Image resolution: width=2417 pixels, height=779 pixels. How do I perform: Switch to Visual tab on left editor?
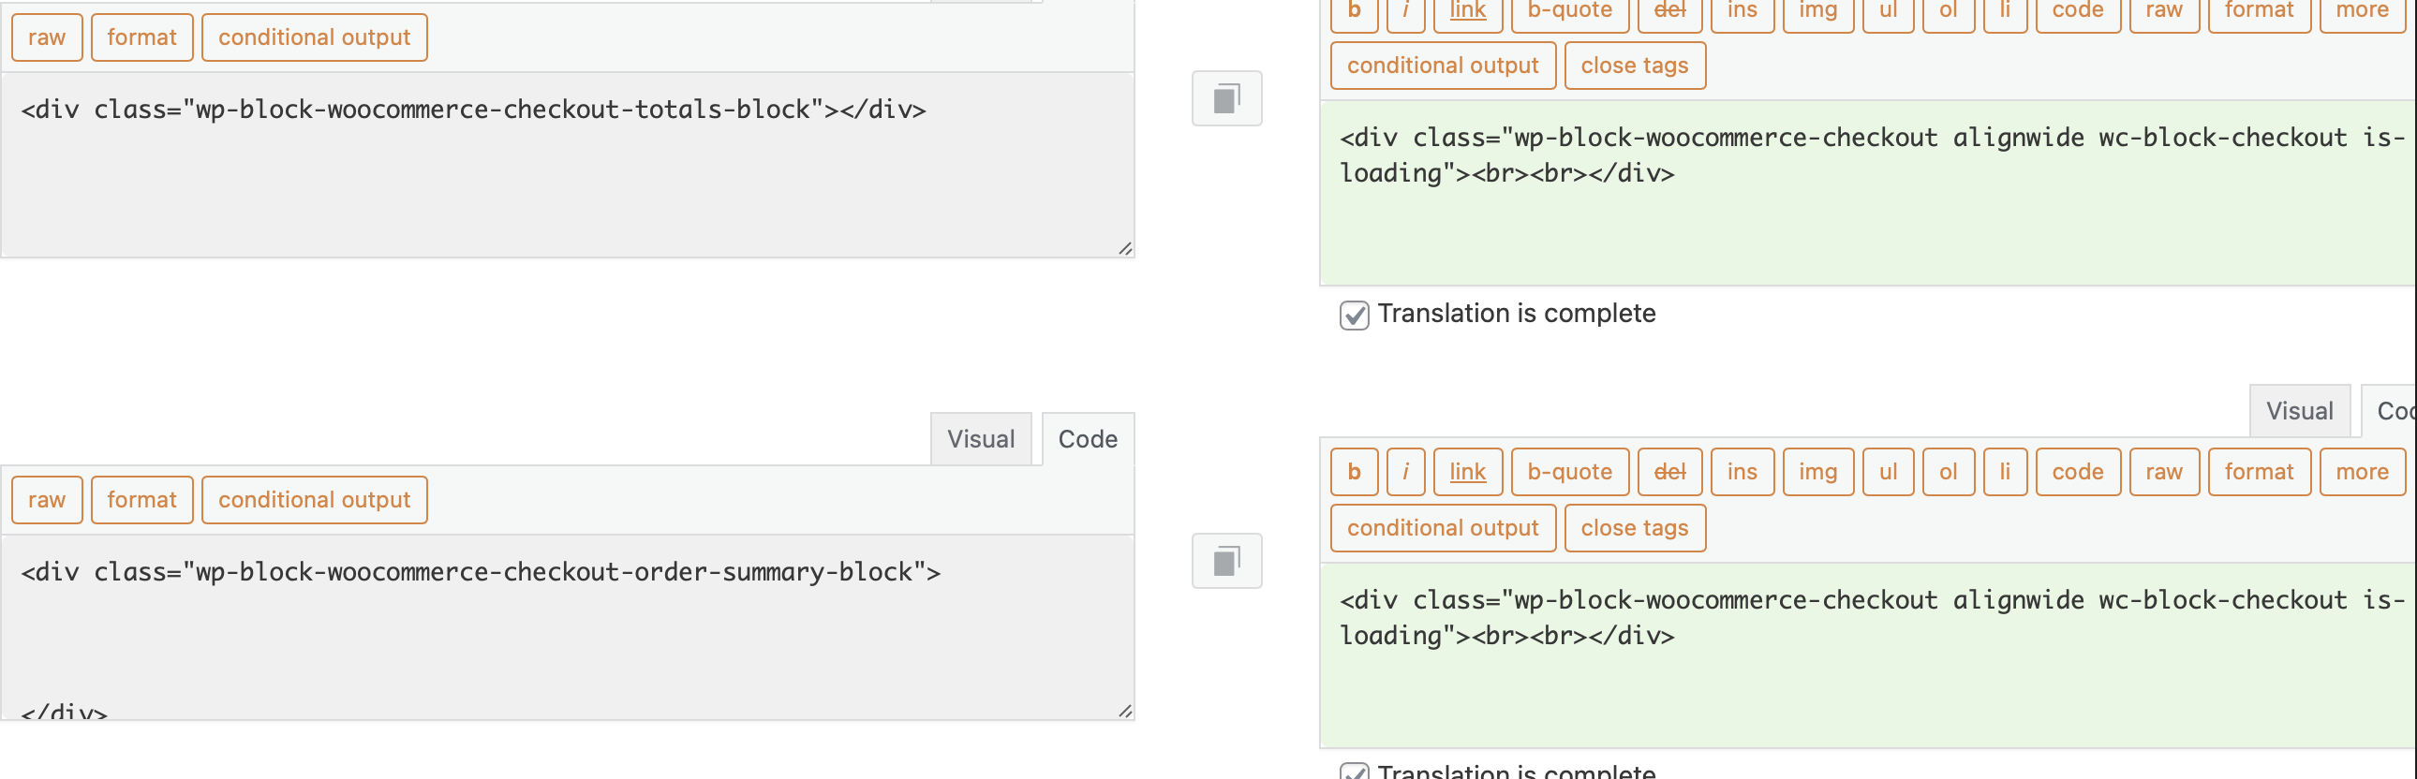[x=981, y=439]
